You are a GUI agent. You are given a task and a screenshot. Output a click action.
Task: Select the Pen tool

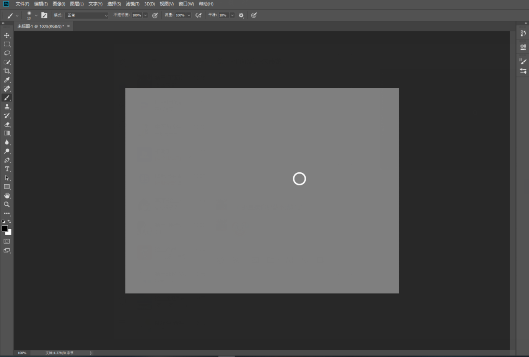(7, 160)
